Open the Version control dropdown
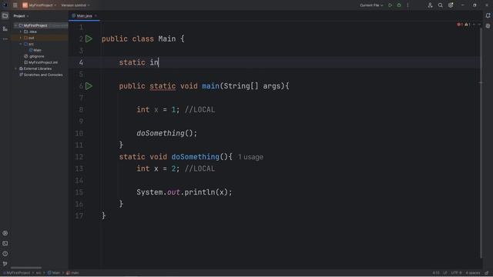This screenshot has width=493, height=277. click(75, 5)
